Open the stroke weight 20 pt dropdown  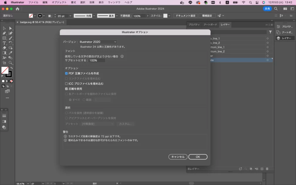[x=70, y=16]
